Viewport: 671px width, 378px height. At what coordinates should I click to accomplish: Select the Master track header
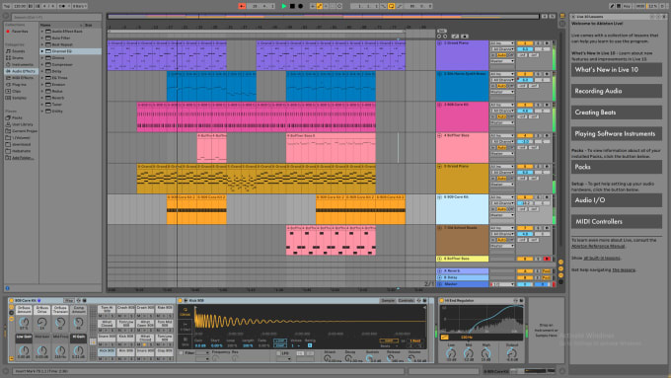click(x=462, y=284)
